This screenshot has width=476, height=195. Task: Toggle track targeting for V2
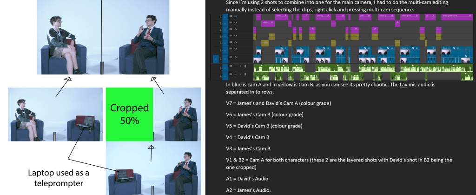pyautogui.click(x=225, y=50)
